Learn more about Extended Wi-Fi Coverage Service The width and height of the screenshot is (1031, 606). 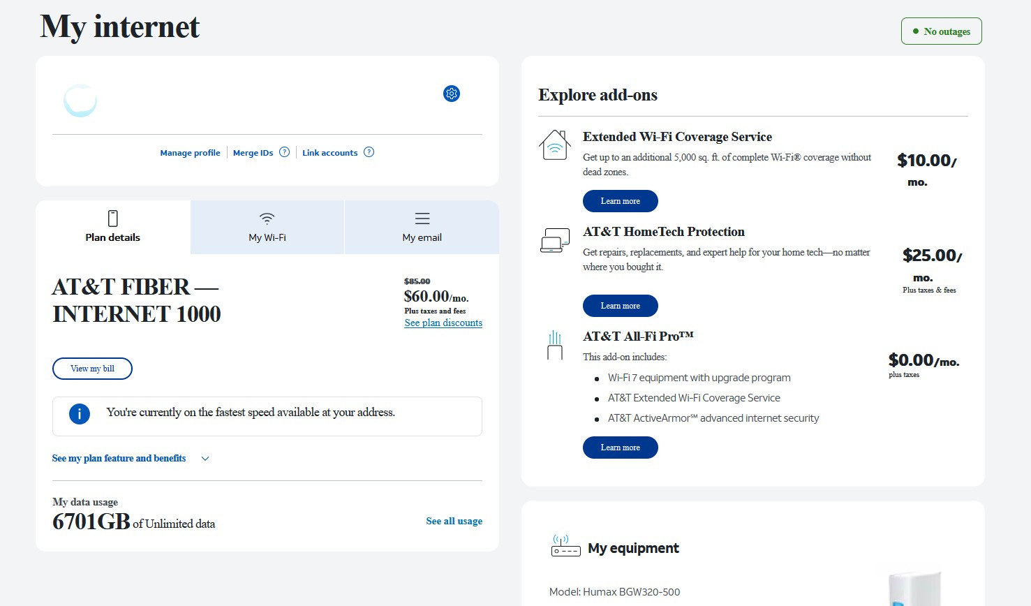tap(621, 201)
